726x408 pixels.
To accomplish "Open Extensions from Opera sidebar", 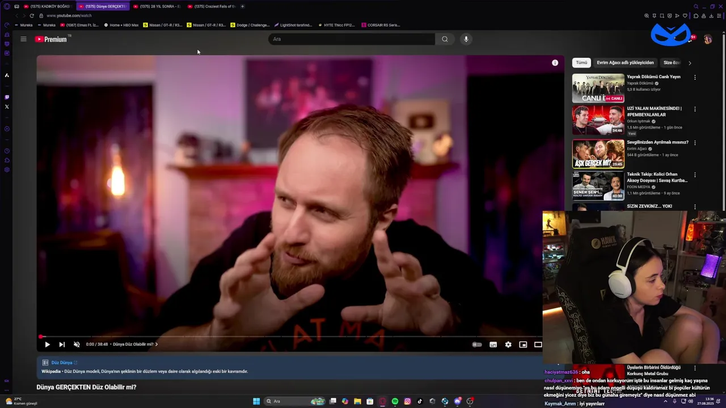I will pyautogui.click(x=7, y=160).
